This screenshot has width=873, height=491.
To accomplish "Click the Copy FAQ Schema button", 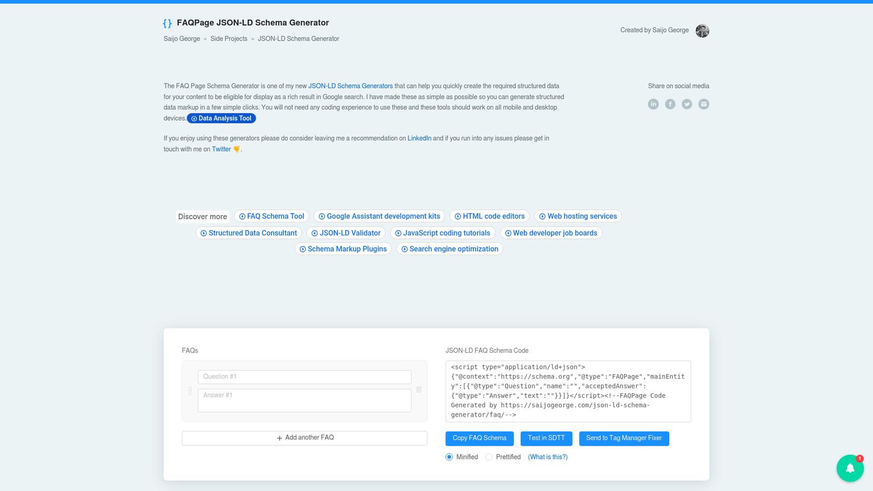I will pos(479,438).
